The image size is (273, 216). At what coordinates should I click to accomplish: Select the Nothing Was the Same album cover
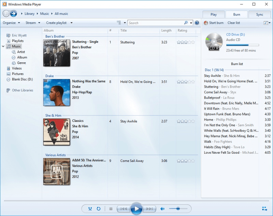click(x=57, y=92)
